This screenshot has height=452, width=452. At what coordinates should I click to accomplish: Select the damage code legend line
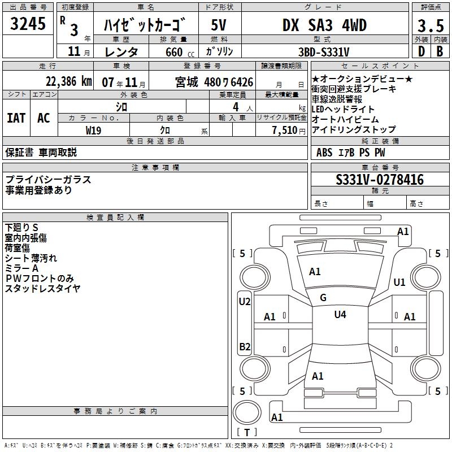click(x=198, y=446)
